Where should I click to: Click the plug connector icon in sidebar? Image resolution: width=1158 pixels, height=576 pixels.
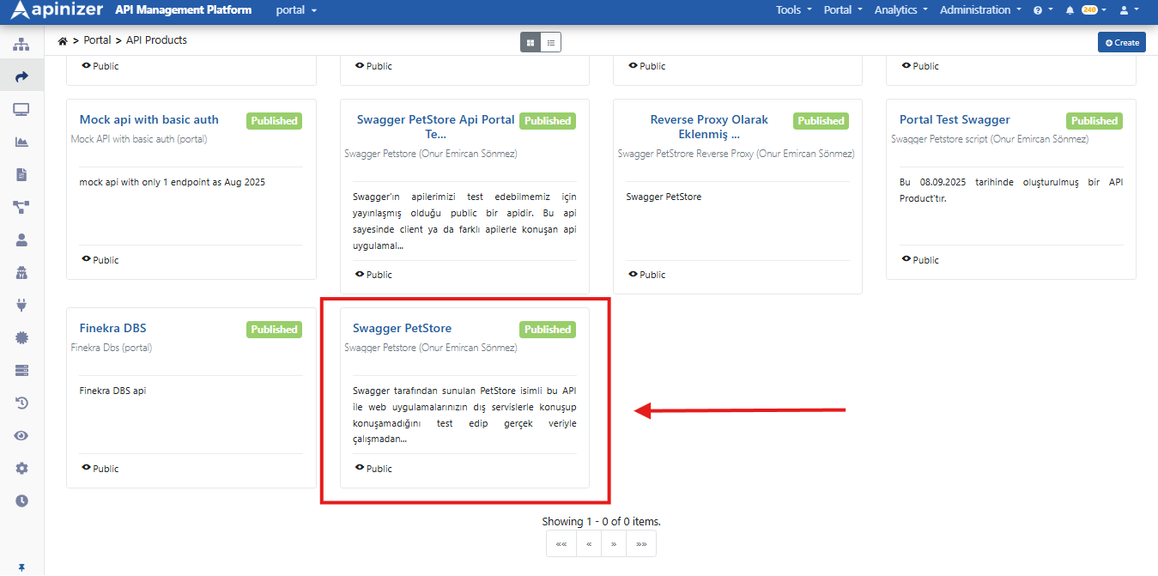tap(21, 305)
